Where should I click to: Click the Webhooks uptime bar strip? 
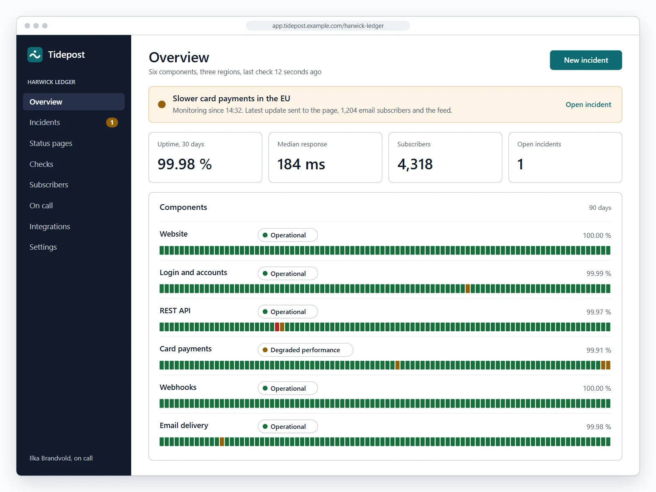(385, 403)
